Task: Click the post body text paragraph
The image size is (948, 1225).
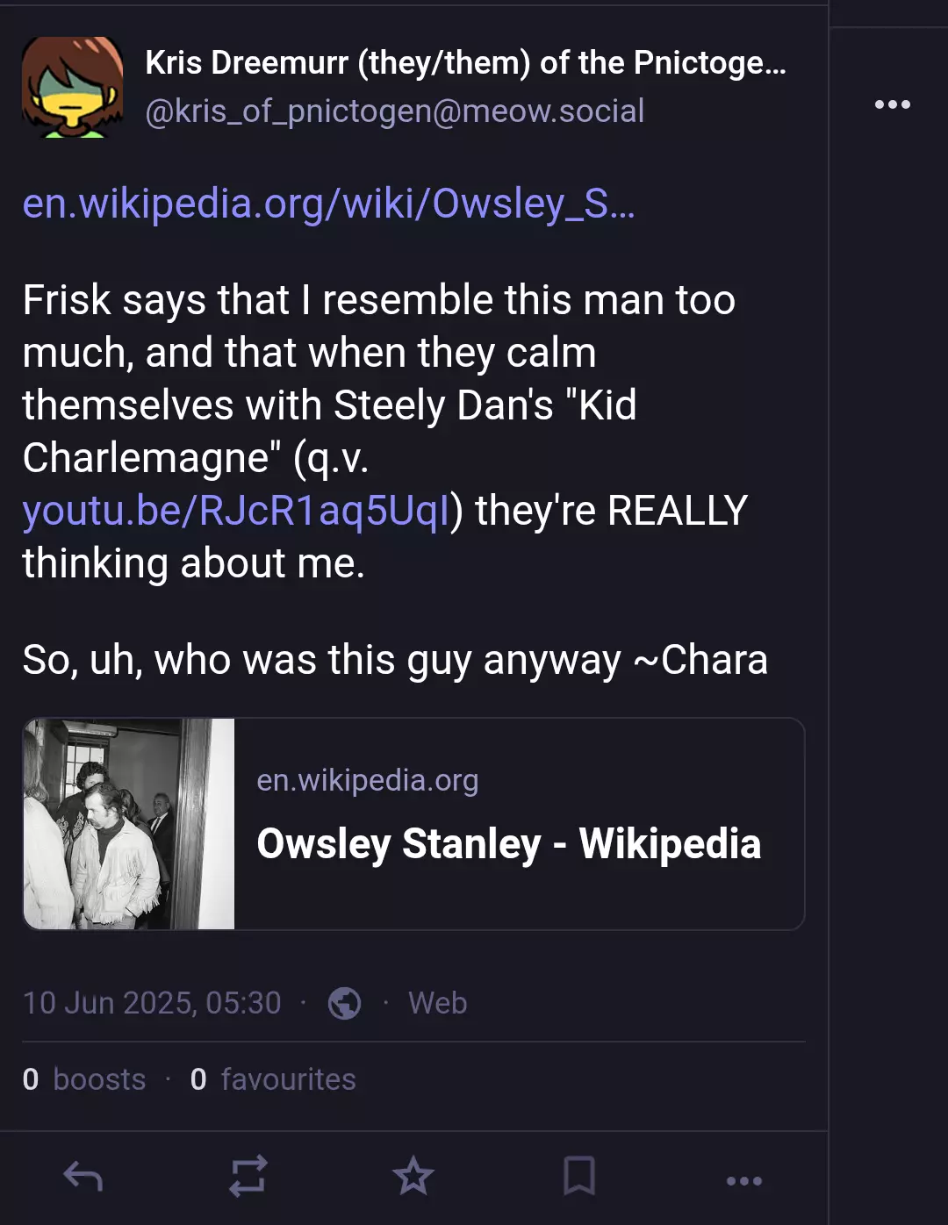Action: tap(386, 432)
